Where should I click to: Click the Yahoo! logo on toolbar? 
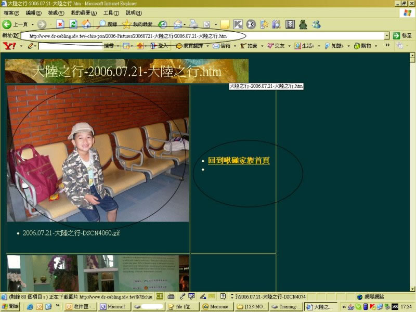click(x=9, y=46)
